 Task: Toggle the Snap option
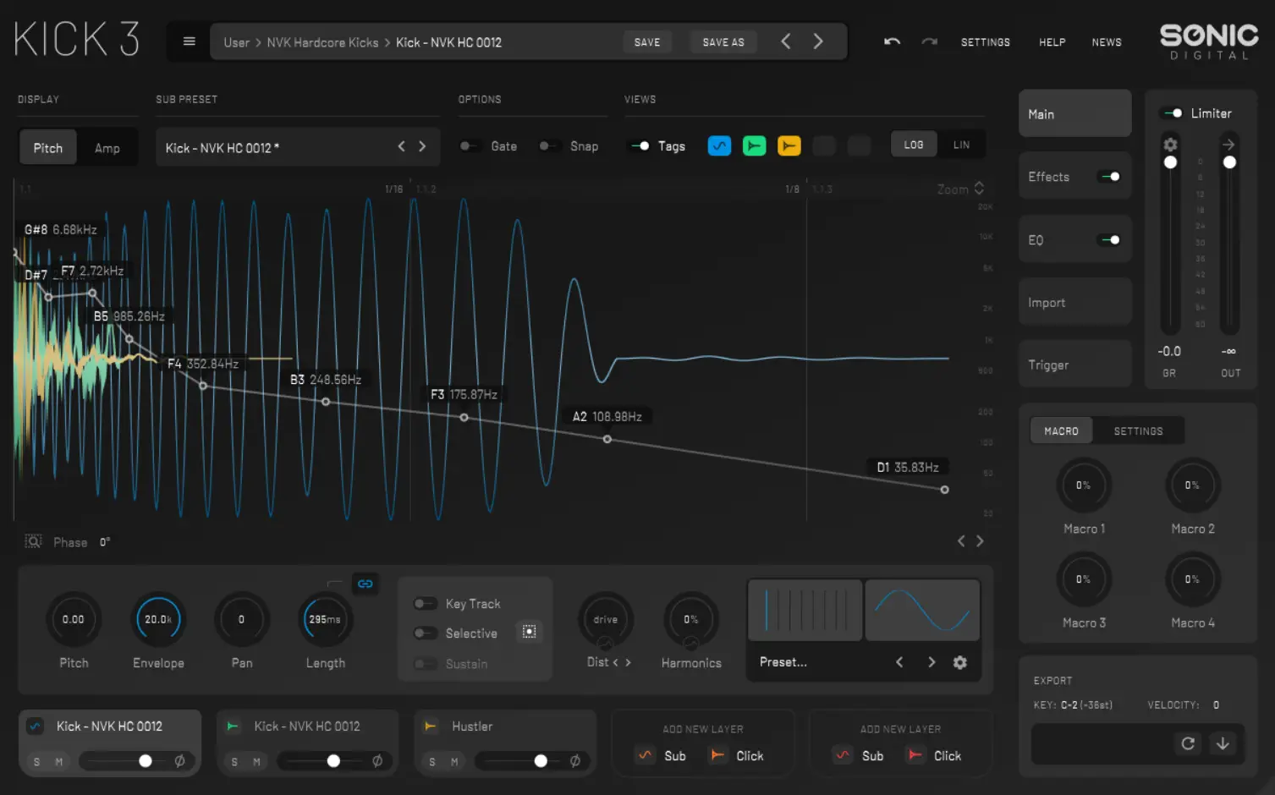click(x=549, y=145)
